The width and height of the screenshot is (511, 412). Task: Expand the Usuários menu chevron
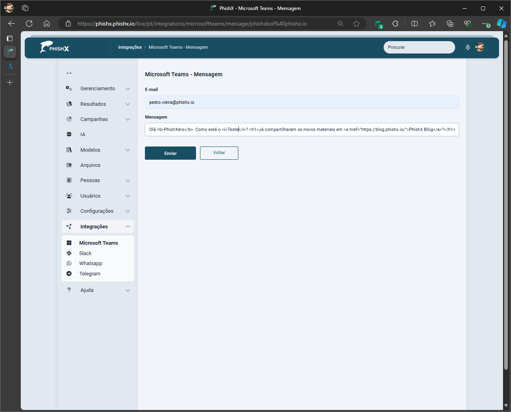point(128,196)
